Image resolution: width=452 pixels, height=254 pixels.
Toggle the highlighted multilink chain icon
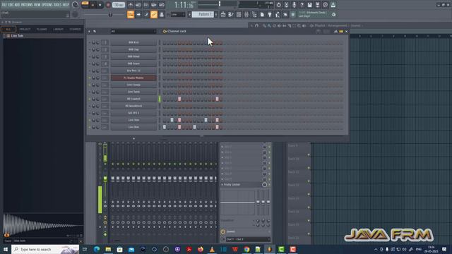pyautogui.click(x=154, y=14)
